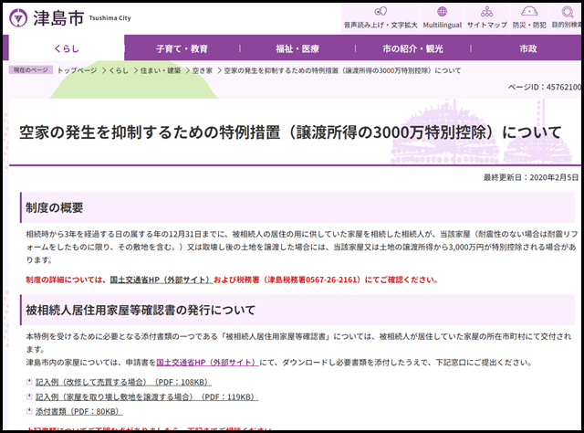This screenshot has height=433, width=584.
Task: Download 記入例（家屋を取り壊し敷地を譲渡する場合）PDF
Action: (146, 396)
